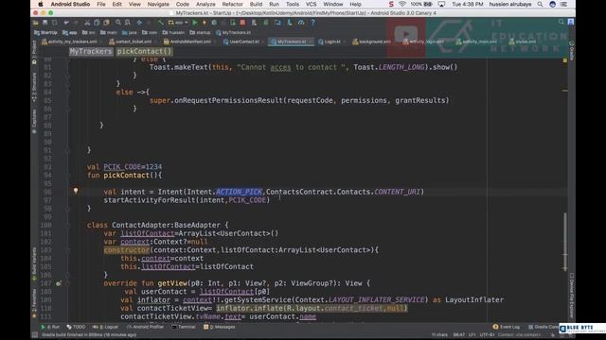Switch to the UserContact.kt tab
Image resolution: width=606 pixels, height=340 pixels.
tap(244, 42)
